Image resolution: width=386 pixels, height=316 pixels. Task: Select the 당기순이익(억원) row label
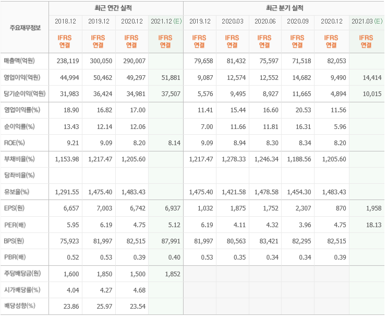pyautogui.click(x=25, y=94)
